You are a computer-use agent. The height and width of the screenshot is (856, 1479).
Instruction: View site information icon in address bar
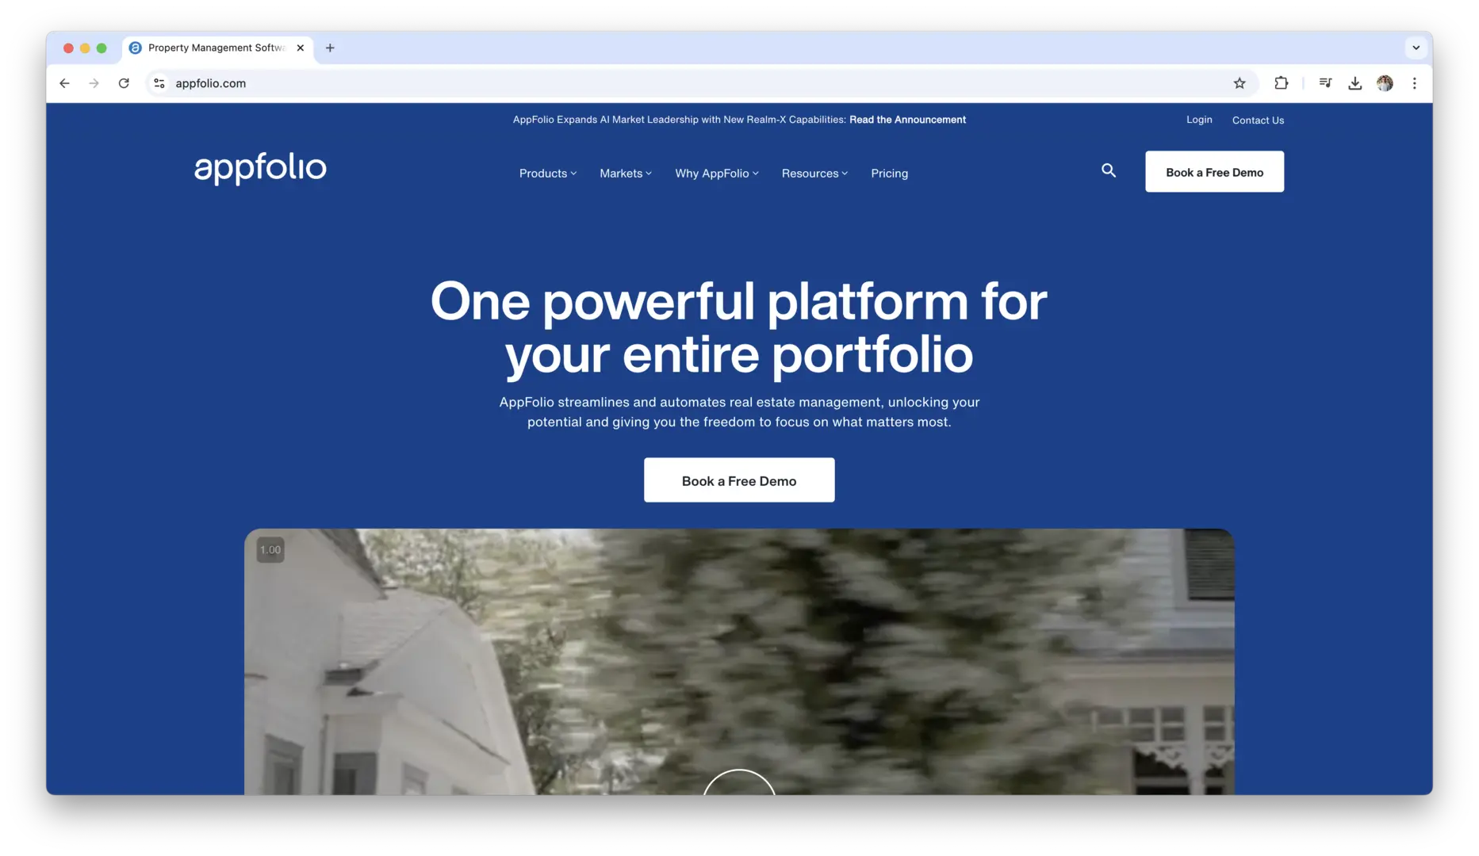pyautogui.click(x=159, y=83)
